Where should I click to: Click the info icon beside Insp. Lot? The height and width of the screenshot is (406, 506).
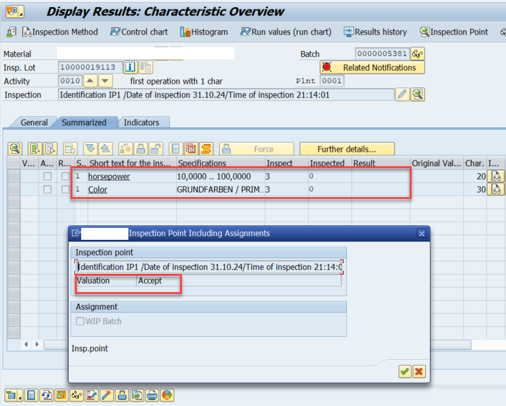130,67
